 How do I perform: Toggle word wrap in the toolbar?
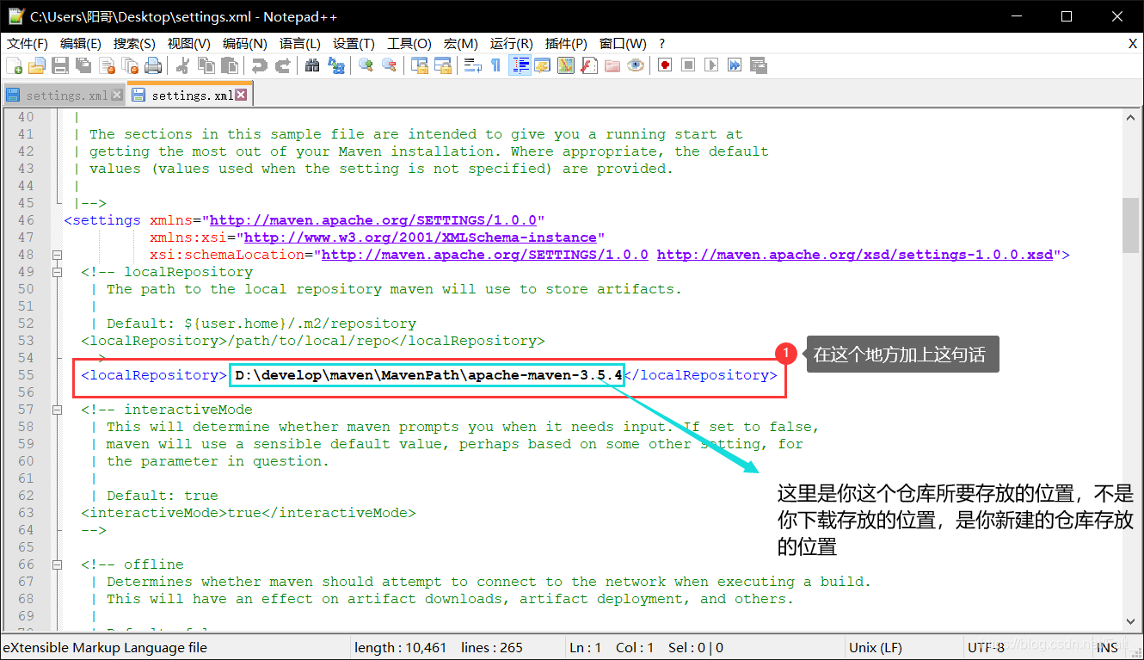472,65
